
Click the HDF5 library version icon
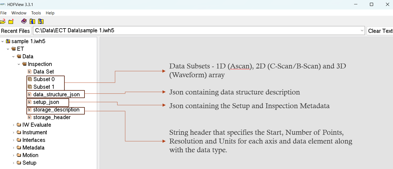(x=41, y=21)
